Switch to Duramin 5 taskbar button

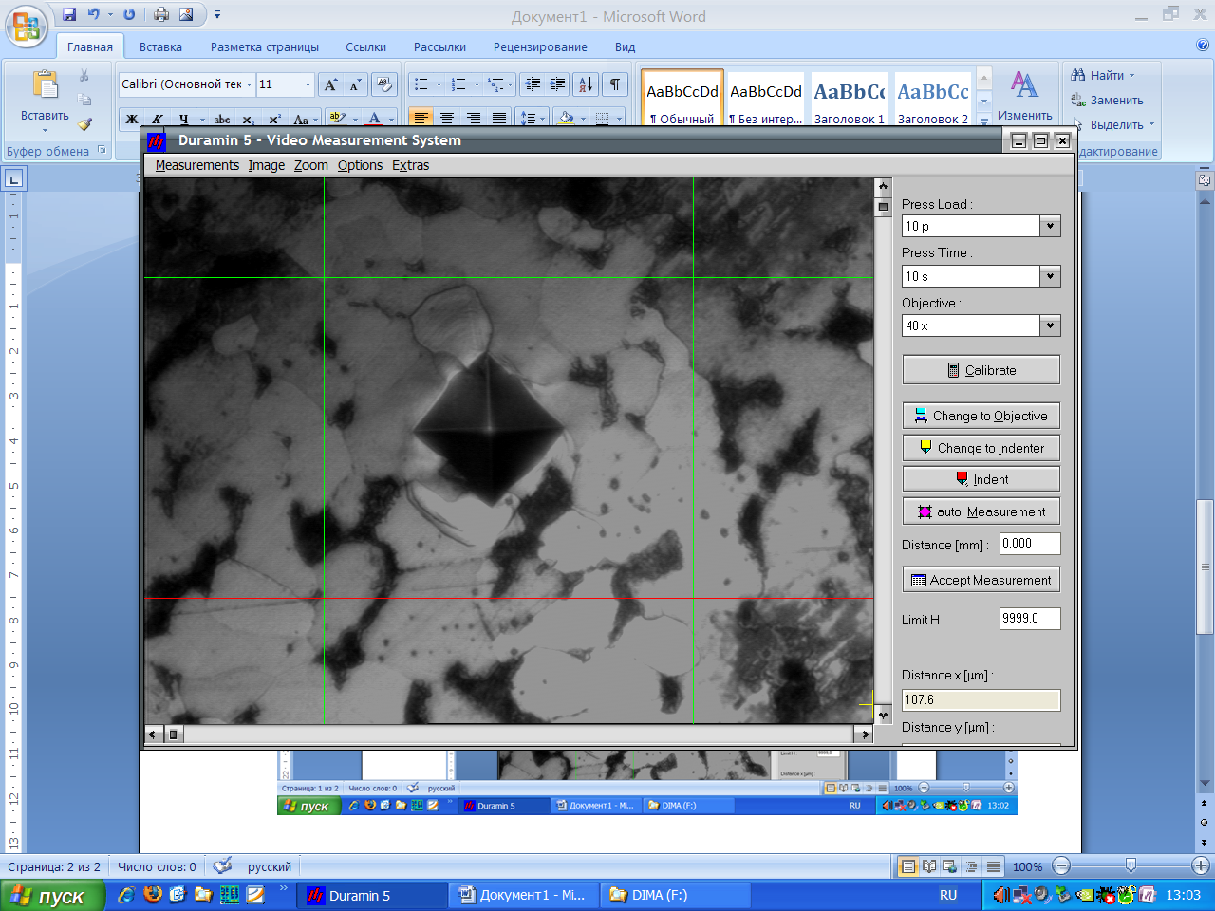click(372, 895)
